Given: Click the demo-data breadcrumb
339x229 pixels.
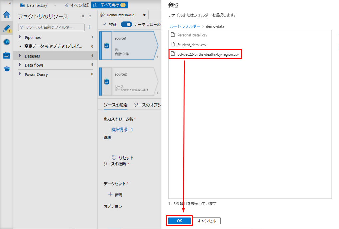Looking at the screenshot, I should click(x=215, y=26).
